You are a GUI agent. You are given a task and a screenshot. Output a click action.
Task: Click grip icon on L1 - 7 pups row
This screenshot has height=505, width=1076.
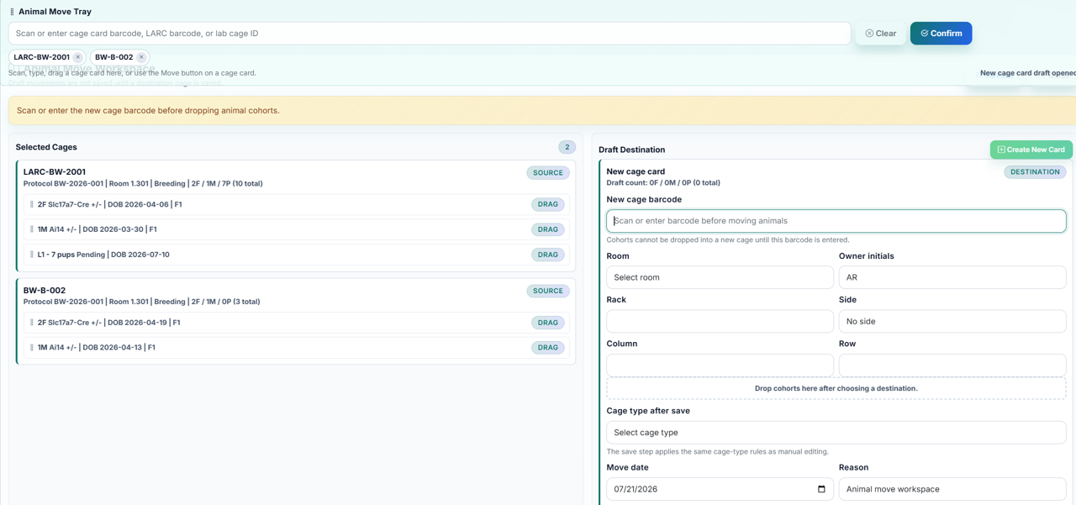coord(32,255)
